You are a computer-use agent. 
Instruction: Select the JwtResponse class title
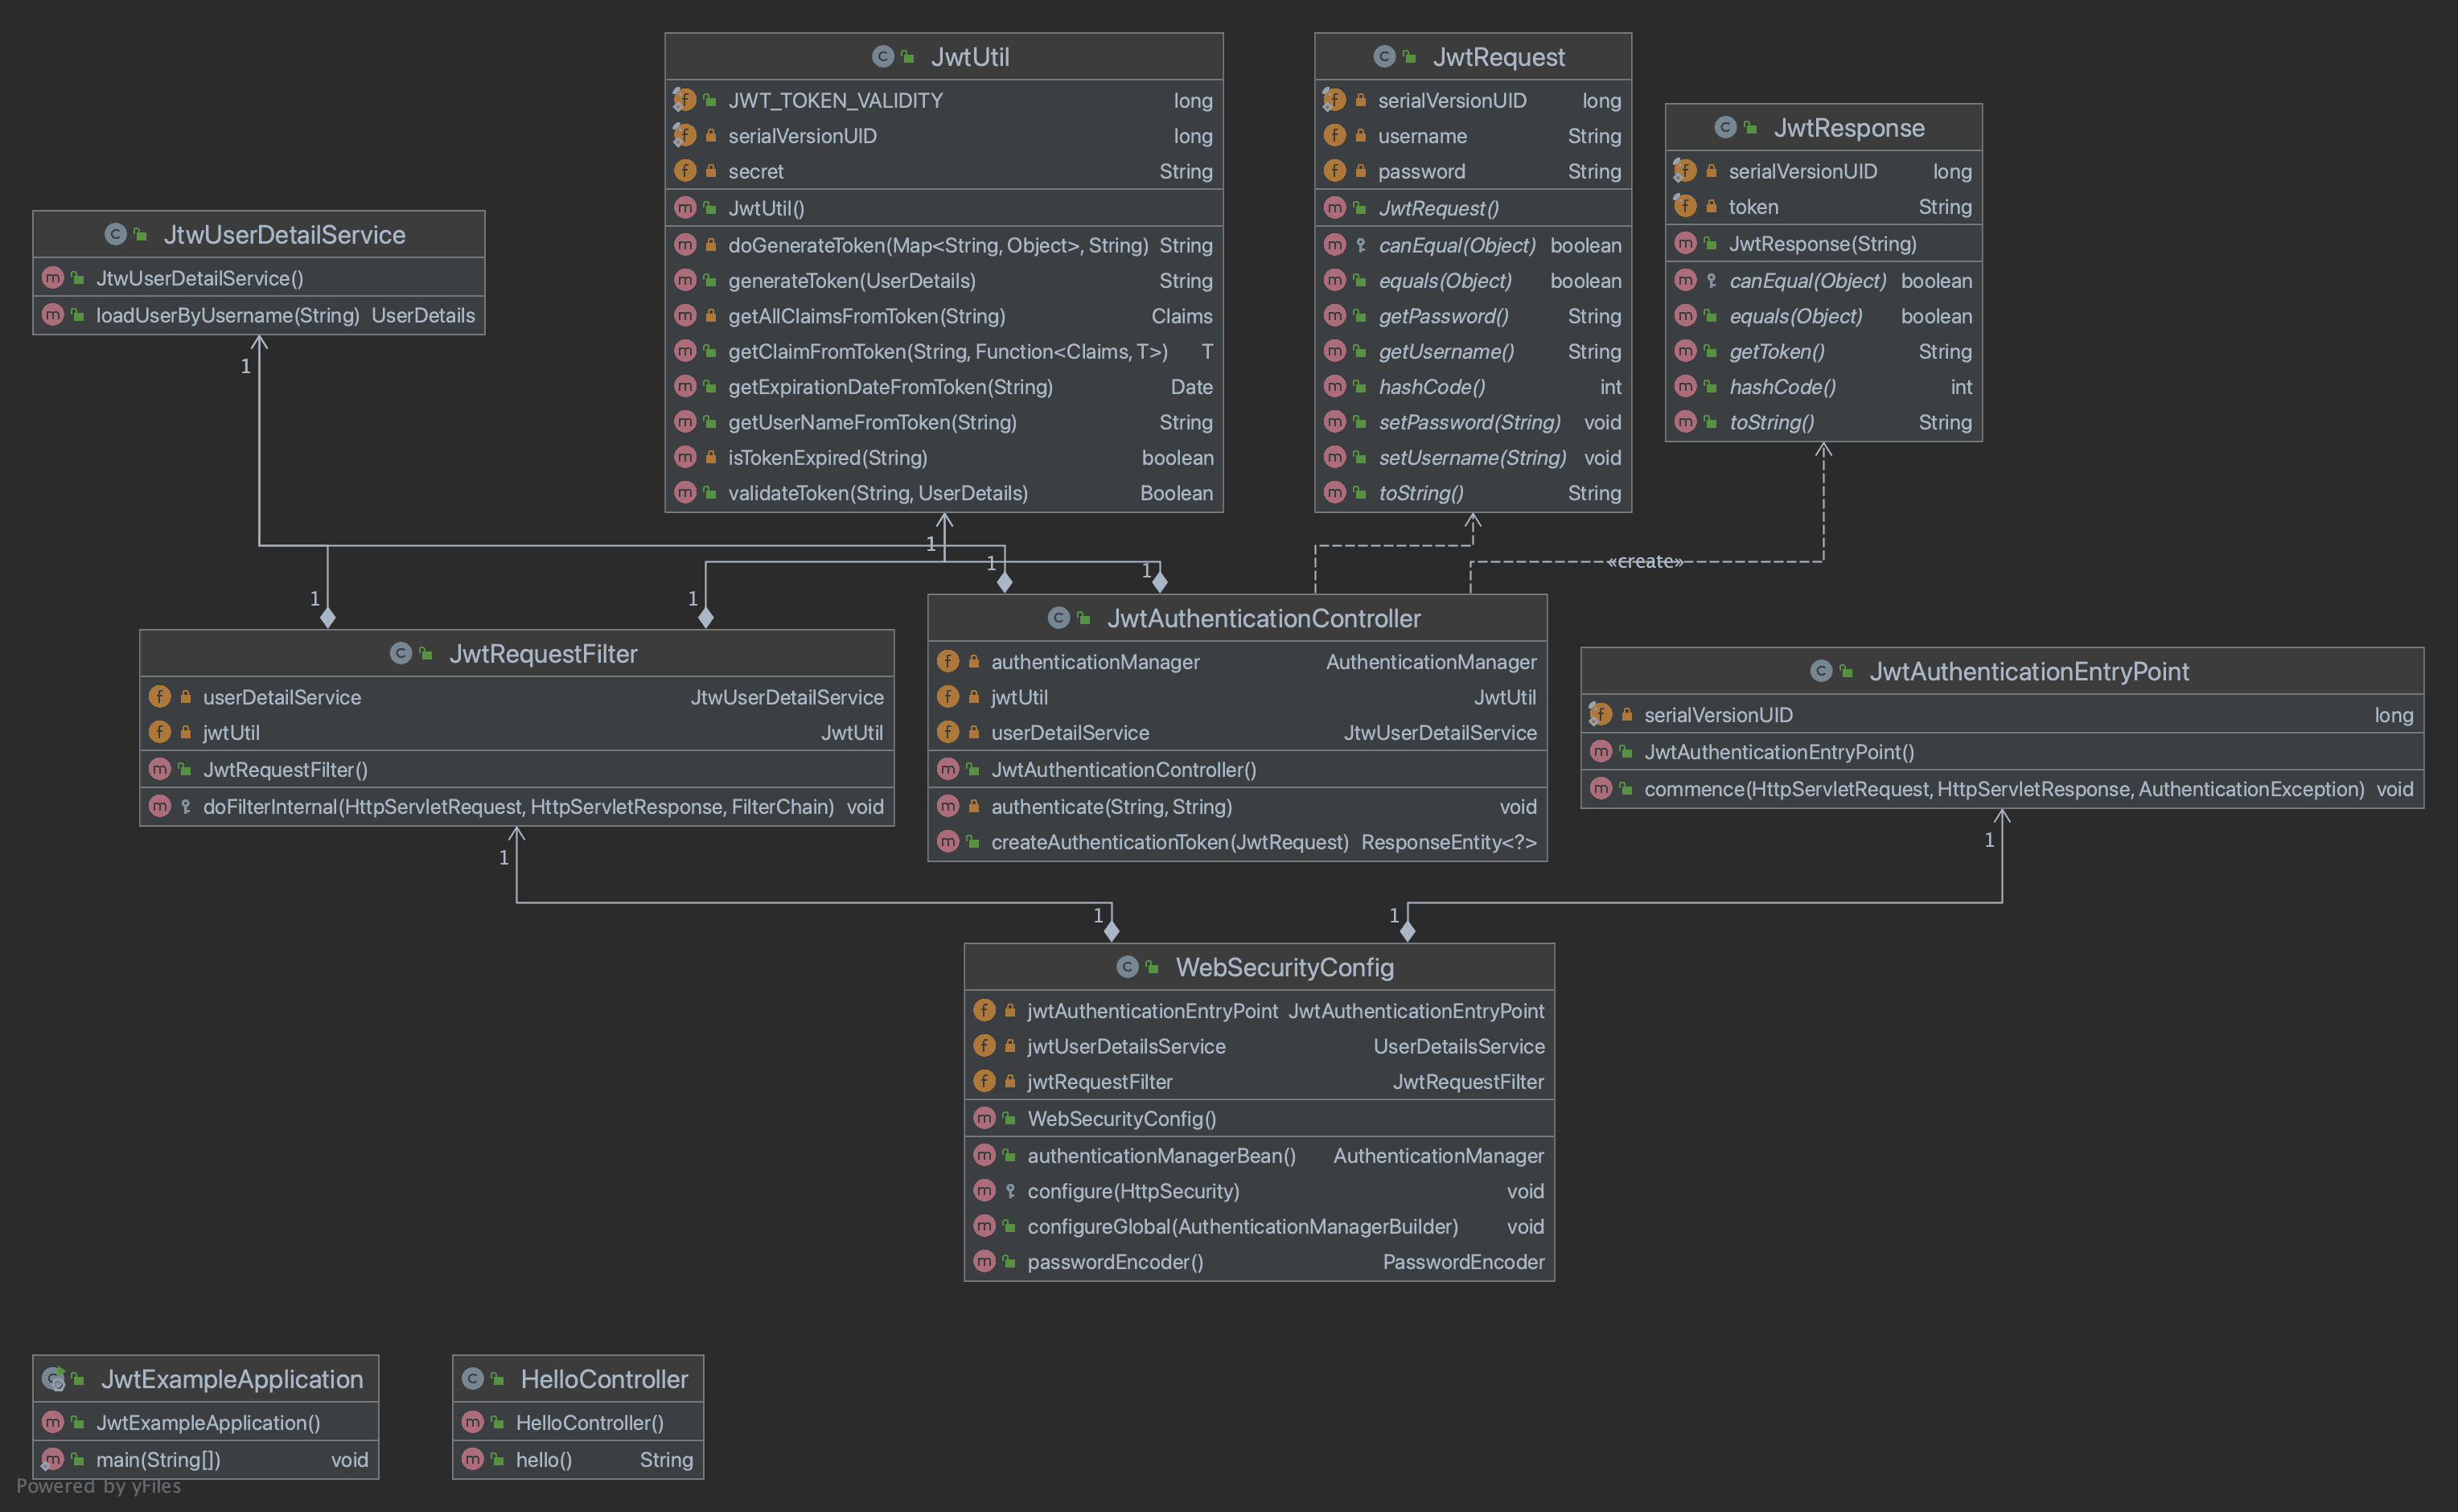tap(1848, 128)
